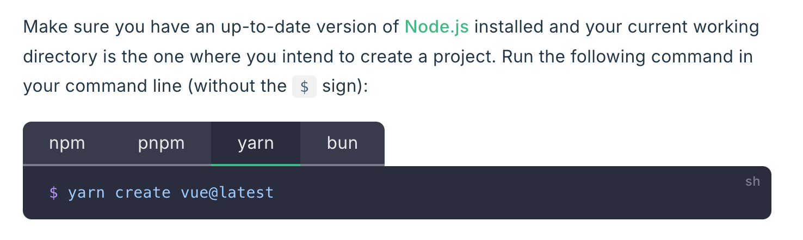
Task: Click the word "installed" after Node.js
Action: tap(509, 27)
